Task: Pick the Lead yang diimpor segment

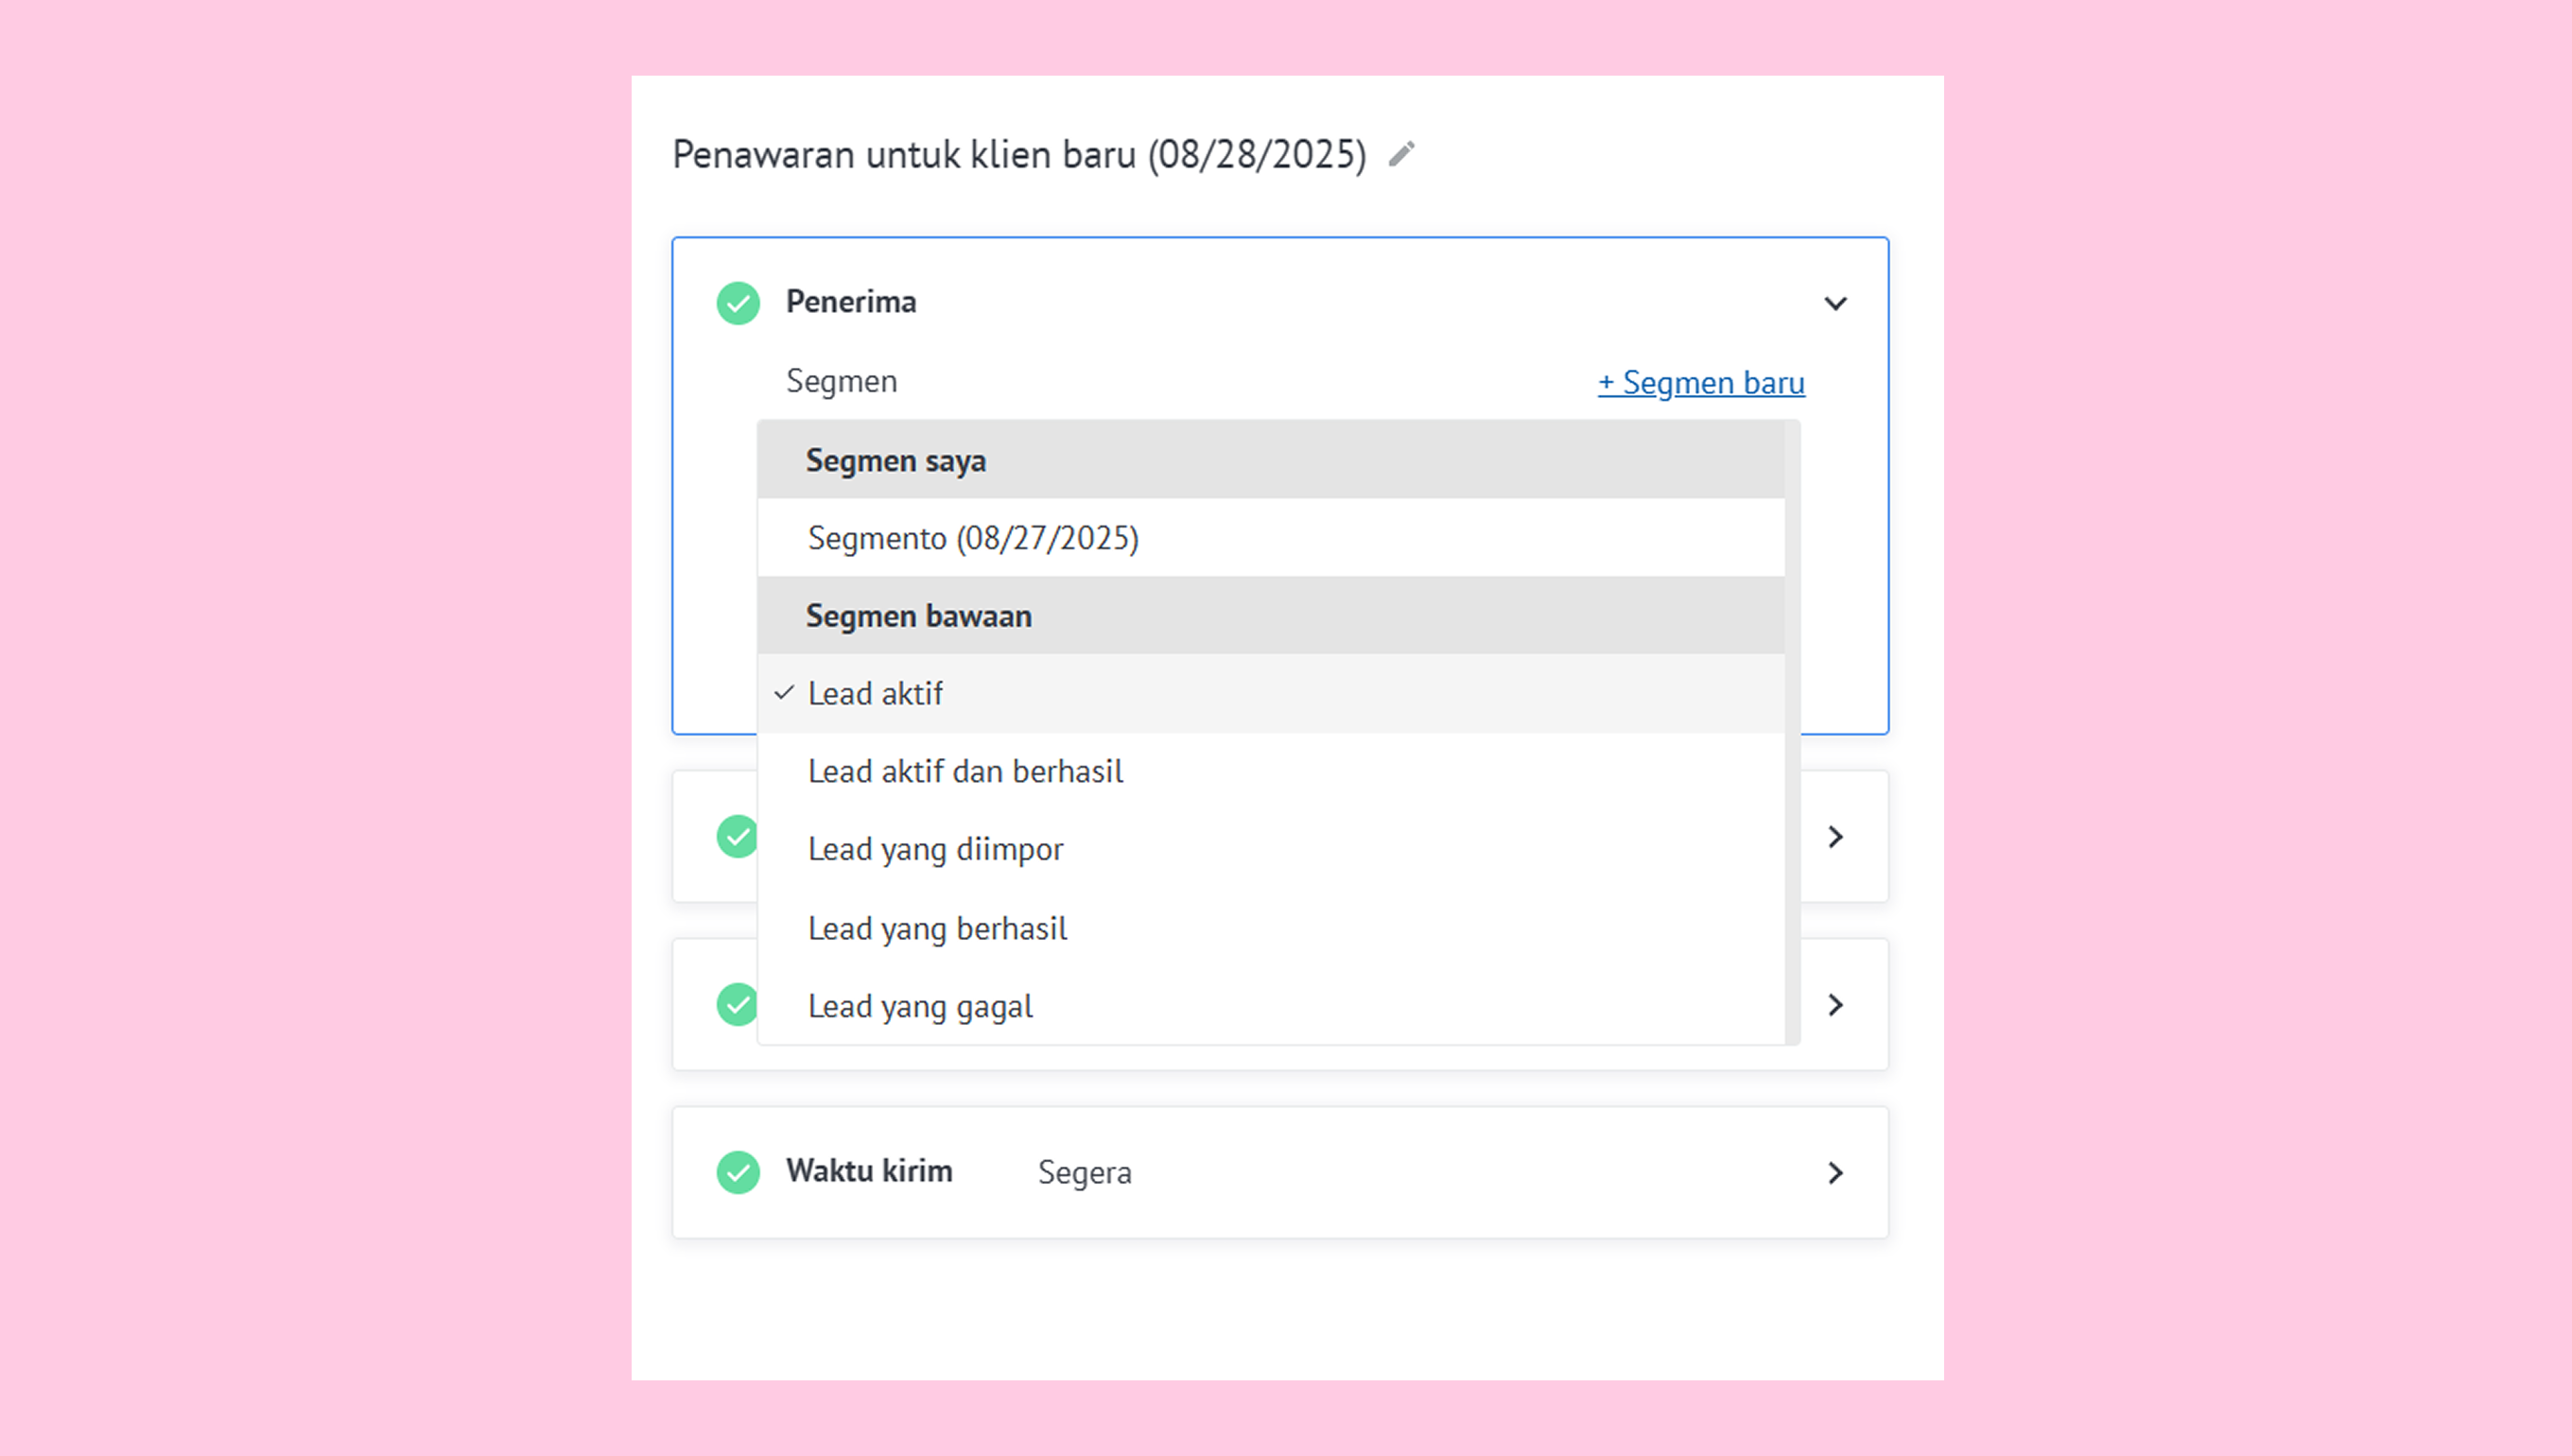Action: pos(935,849)
